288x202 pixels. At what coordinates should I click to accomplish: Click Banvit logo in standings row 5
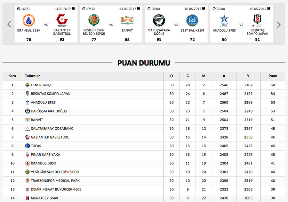(28, 120)
